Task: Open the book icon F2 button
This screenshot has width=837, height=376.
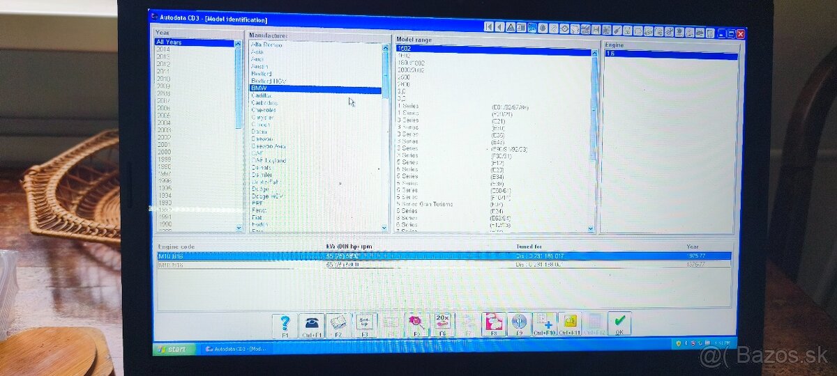Action: [338, 325]
